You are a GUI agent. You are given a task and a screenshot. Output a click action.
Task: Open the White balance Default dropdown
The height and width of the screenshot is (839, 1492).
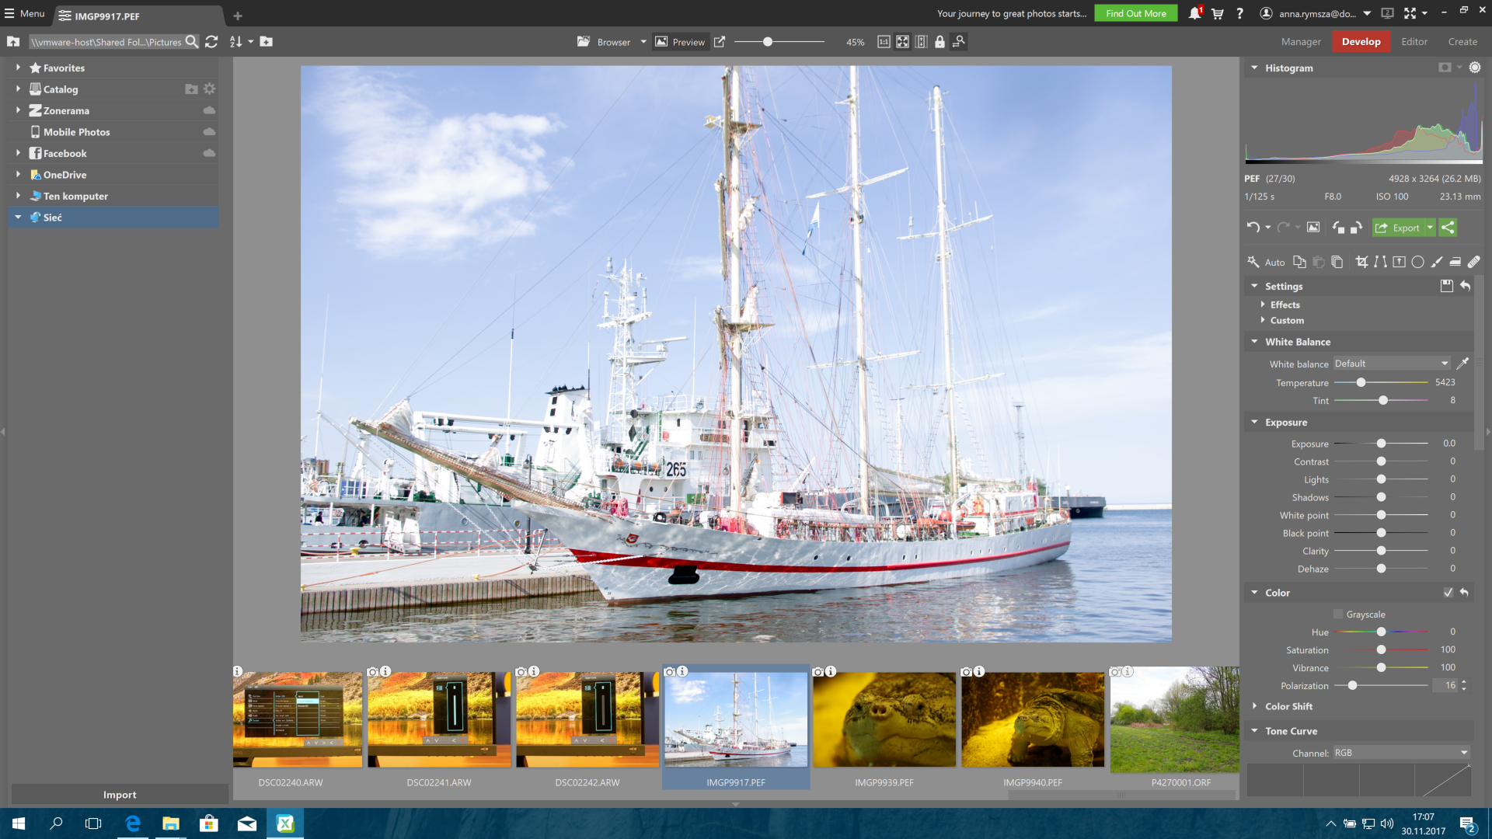pyautogui.click(x=1392, y=364)
